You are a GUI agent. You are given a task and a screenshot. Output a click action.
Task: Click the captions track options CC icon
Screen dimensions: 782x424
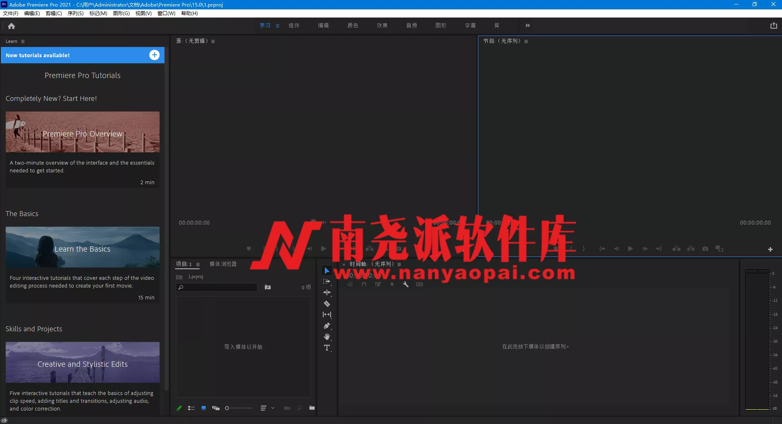pos(420,284)
